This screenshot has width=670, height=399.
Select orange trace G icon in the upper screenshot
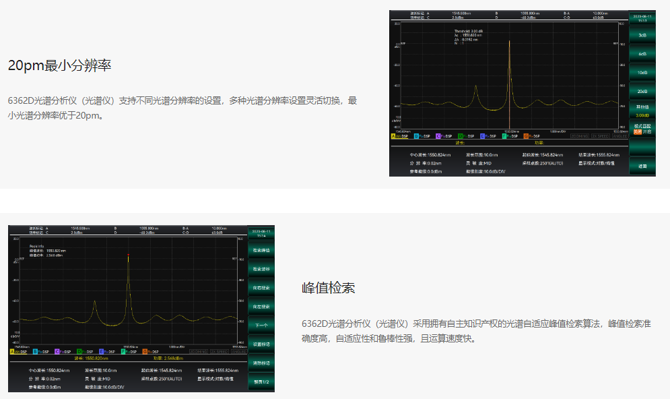coord(526,136)
